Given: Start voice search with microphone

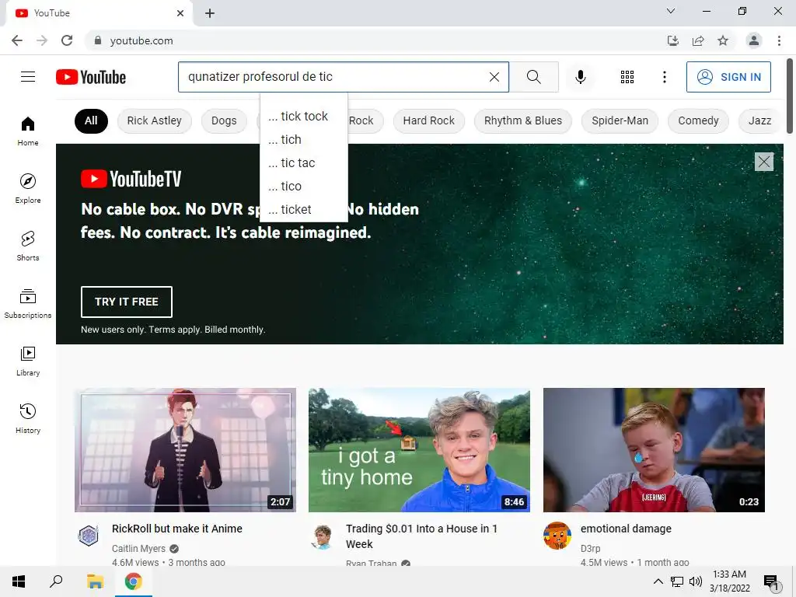Looking at the screenshot, I should click(x=580, y=77).
